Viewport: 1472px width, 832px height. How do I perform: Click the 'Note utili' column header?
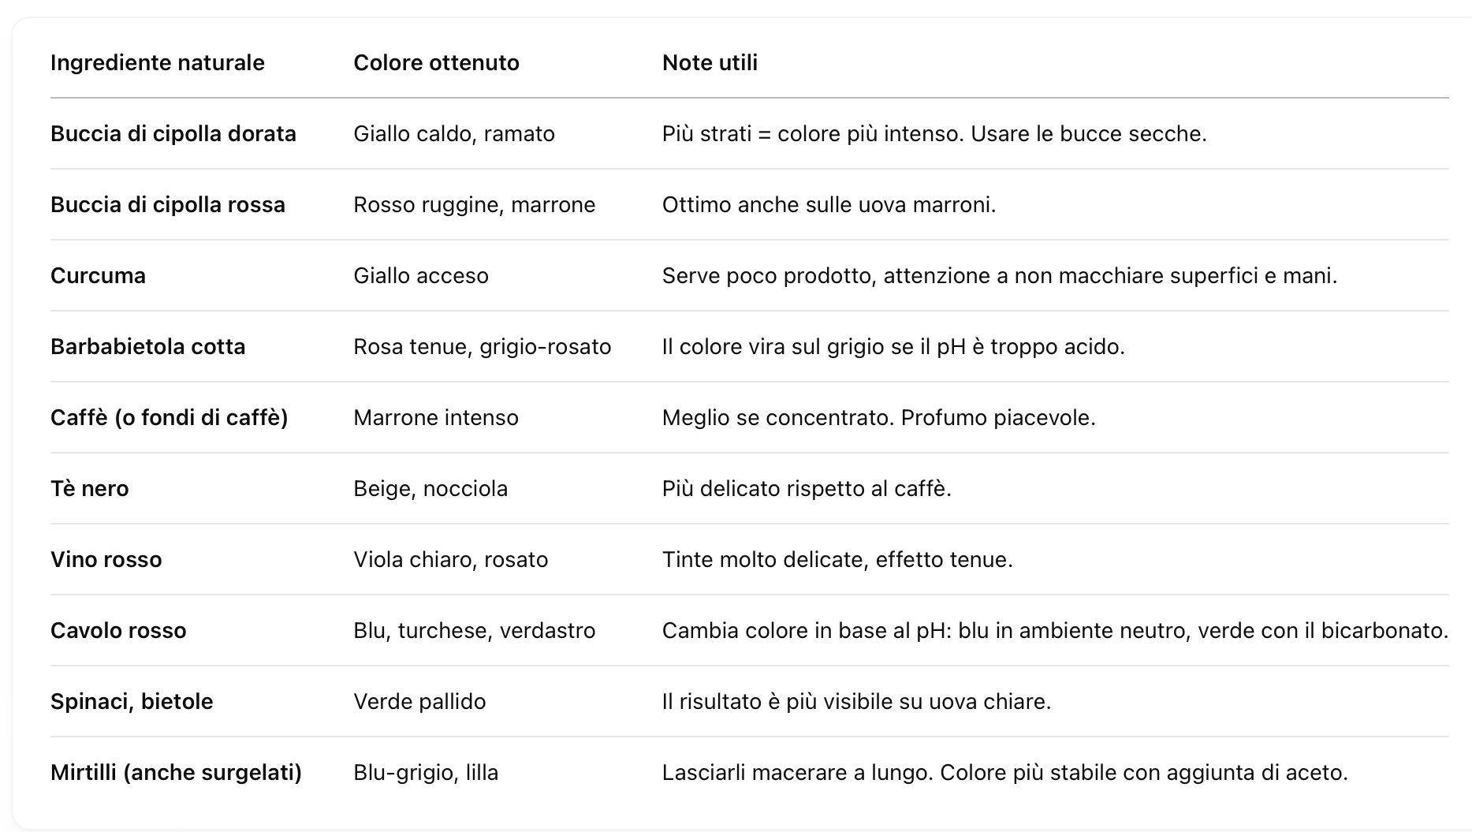[710, 63]
